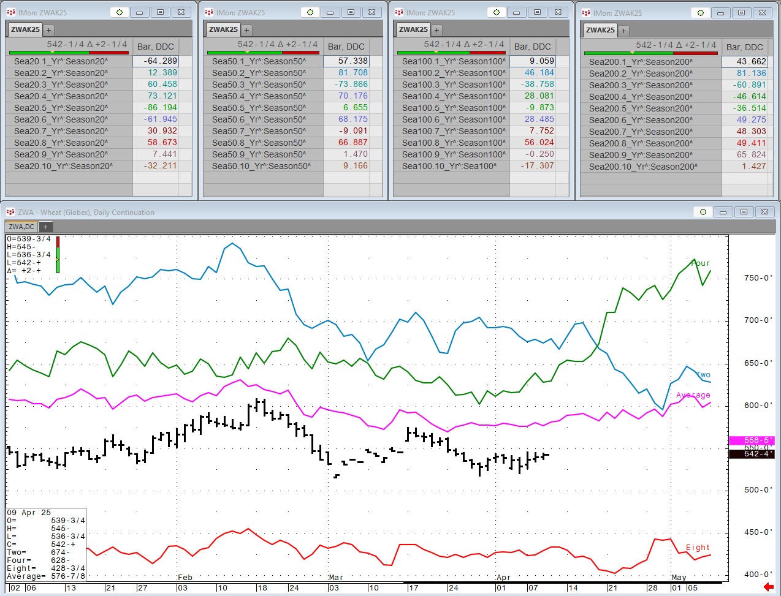781x596 pixels.
Task: Select the ZWAK25 tab in the Sea50 IMon window
Action: [x=223, y=29]
